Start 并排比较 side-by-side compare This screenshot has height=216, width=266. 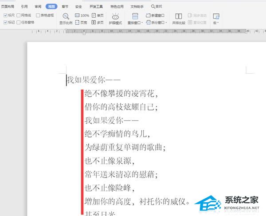[179, 19]
